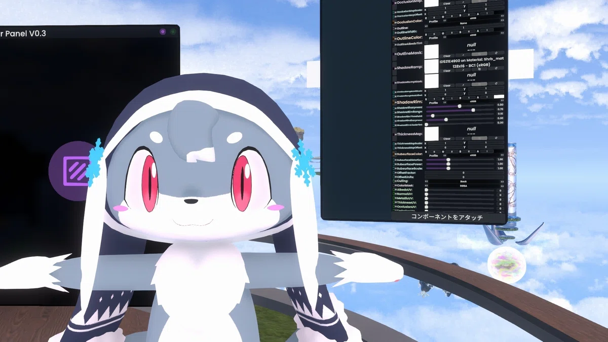Screen dimensions: 608x342
Task: Click the second asset button next to OutlineMask Clear
Action: (x=463, y=54)
